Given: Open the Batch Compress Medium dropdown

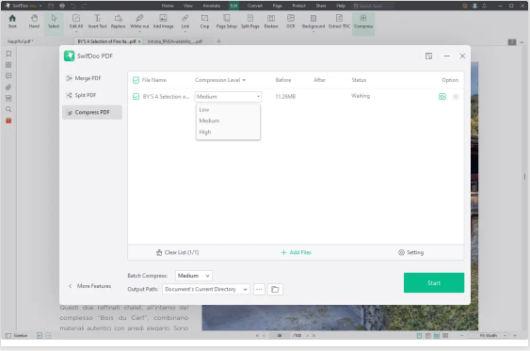Looking at the screenshot, I should [194, 276].
